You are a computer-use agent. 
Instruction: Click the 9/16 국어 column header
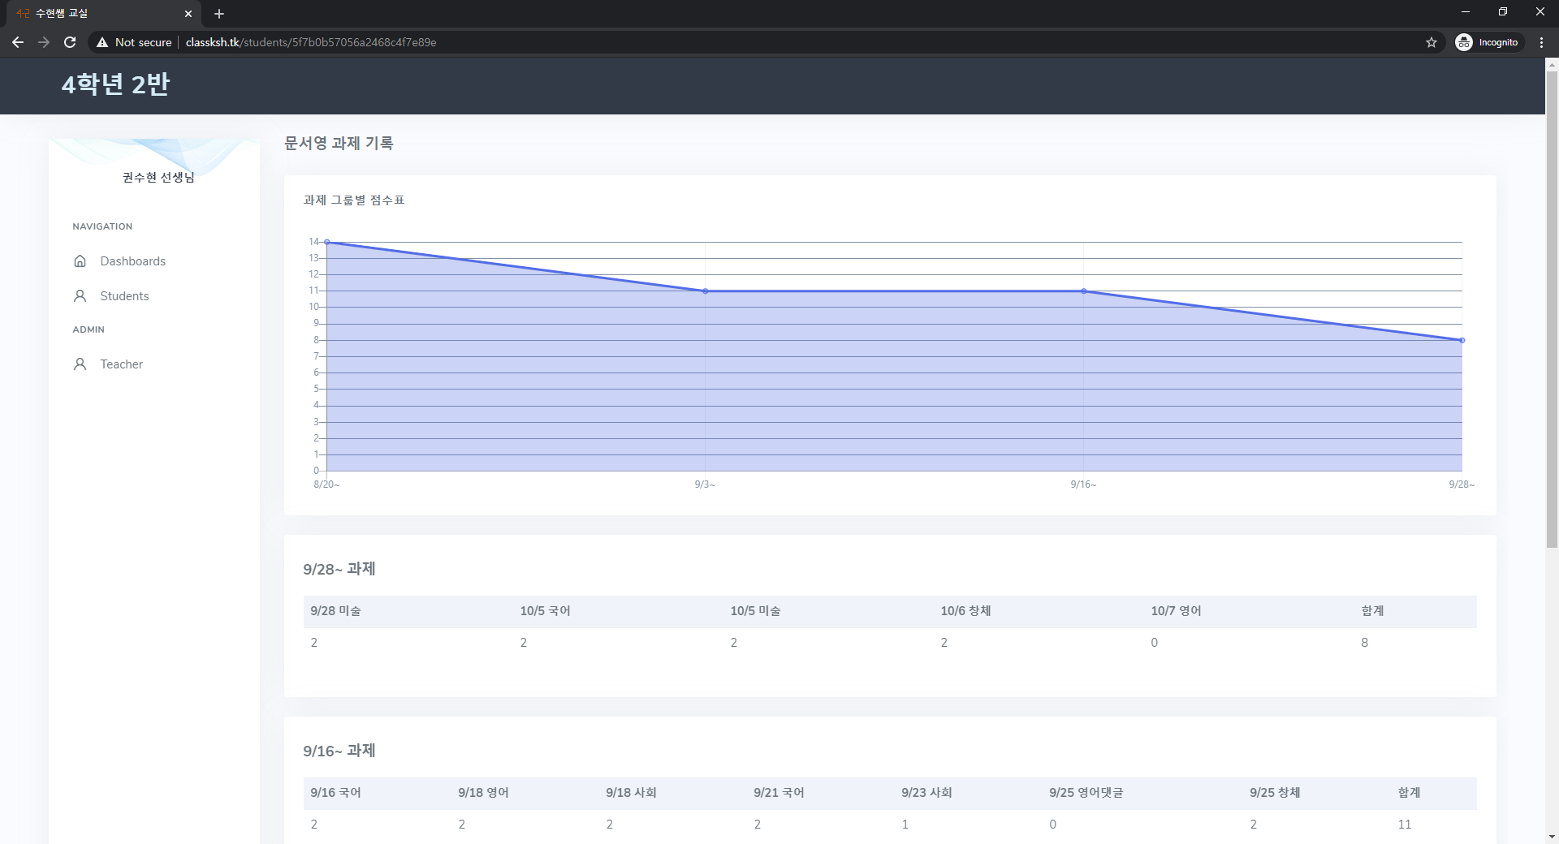(x=335, y=793)
